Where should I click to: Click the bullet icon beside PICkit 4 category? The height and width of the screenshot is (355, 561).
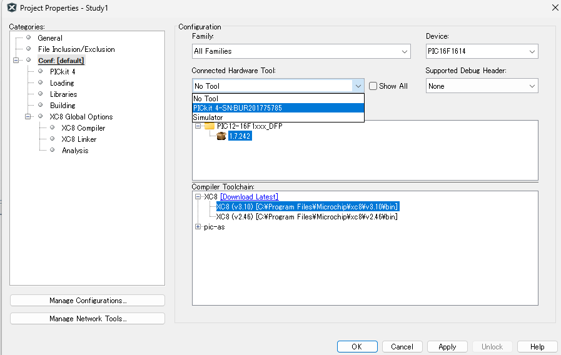pos(41,72)
